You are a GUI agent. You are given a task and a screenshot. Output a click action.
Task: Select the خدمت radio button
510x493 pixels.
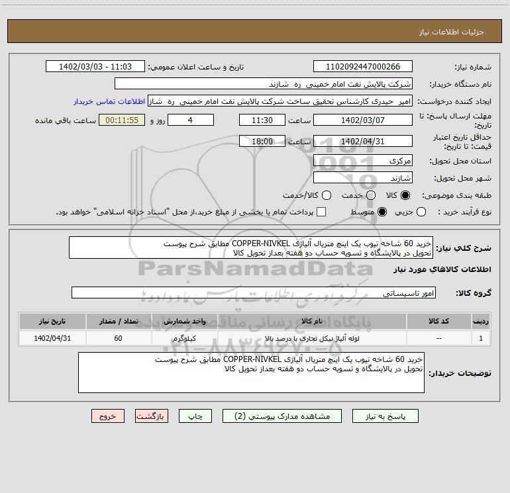click(x=371, y=195)
